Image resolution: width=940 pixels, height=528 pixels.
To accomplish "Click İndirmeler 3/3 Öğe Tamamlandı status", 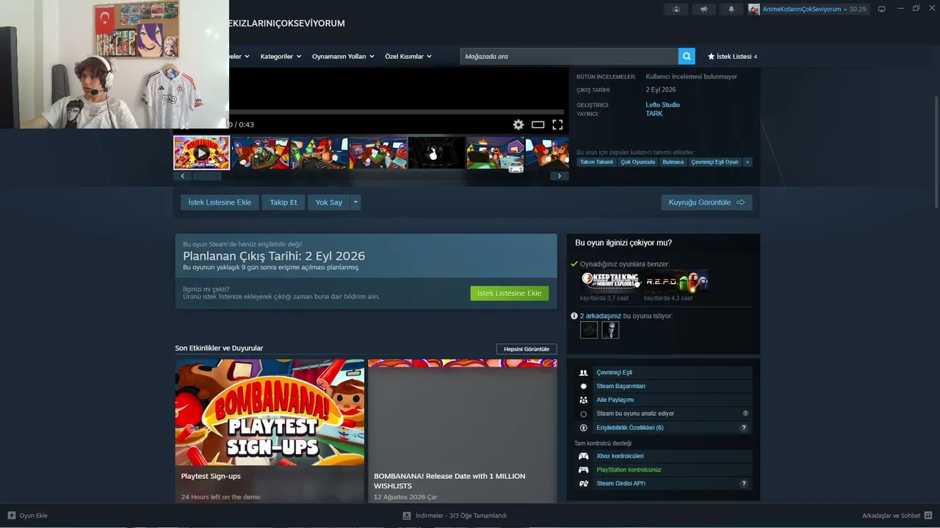I will tap(461, 516).
